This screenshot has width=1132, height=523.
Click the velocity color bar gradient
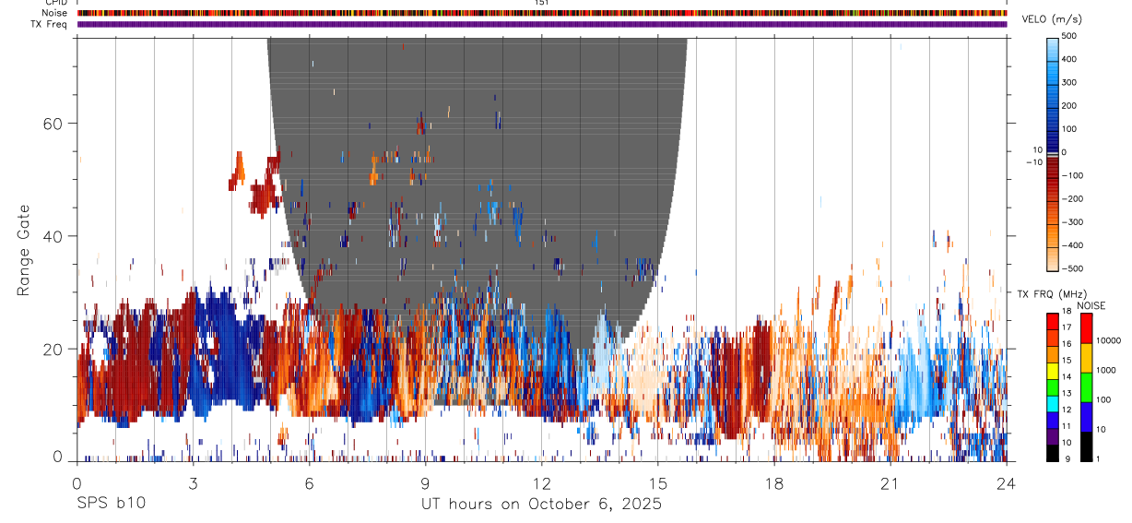coord(1053,153)
